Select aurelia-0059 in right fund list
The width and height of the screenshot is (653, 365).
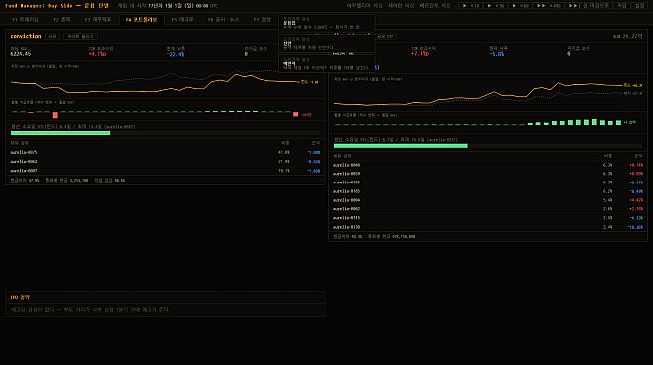[x=488, y=174]
